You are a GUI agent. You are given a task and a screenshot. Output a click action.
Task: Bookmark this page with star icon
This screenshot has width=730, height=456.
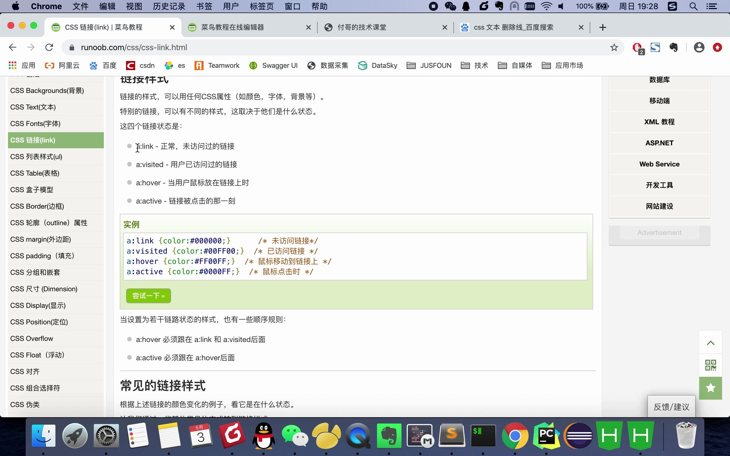coord(614,47)
